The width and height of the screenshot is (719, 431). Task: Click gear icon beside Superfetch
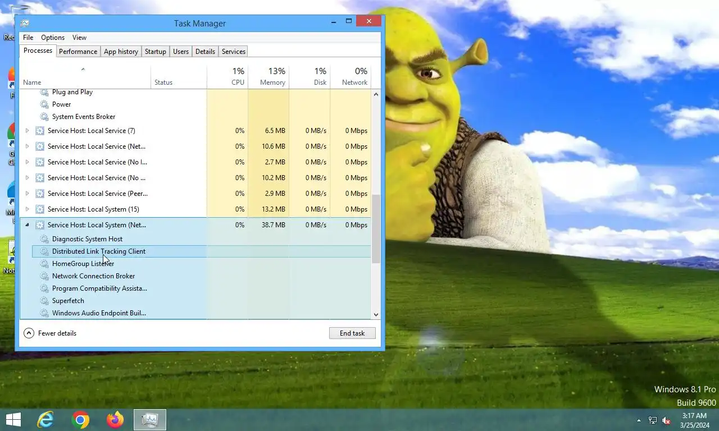pos(44,301)
